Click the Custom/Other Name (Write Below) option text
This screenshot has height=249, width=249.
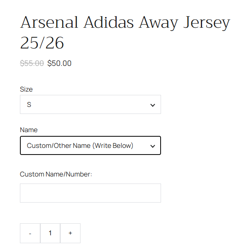80,145
